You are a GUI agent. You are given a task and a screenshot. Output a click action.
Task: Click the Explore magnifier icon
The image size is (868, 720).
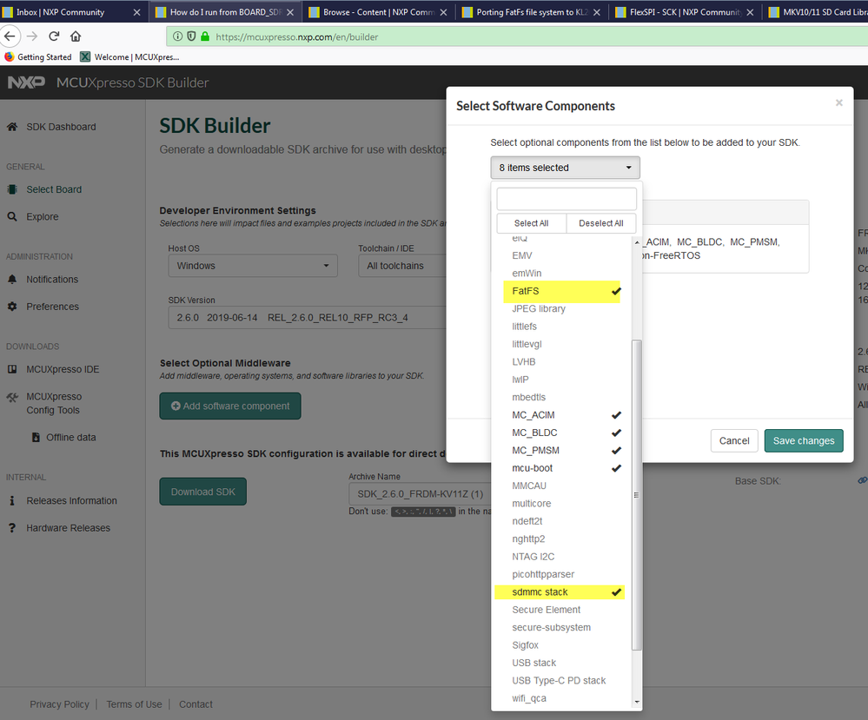11,216
